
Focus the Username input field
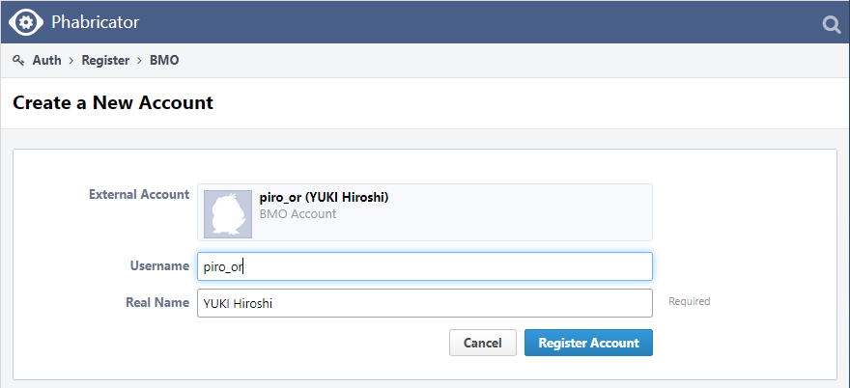point(424,266)
